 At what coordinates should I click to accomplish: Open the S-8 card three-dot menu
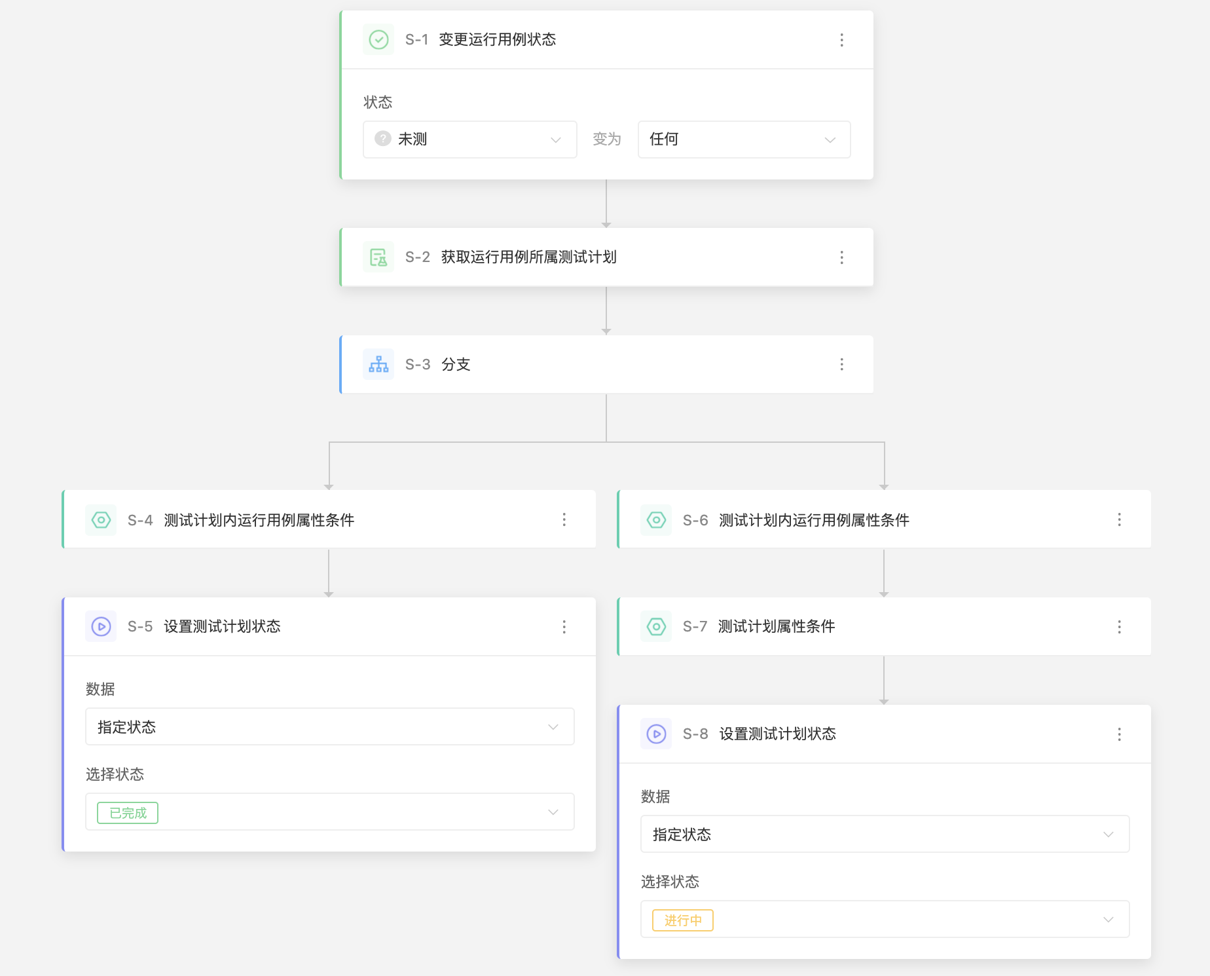click(1119, 734)
